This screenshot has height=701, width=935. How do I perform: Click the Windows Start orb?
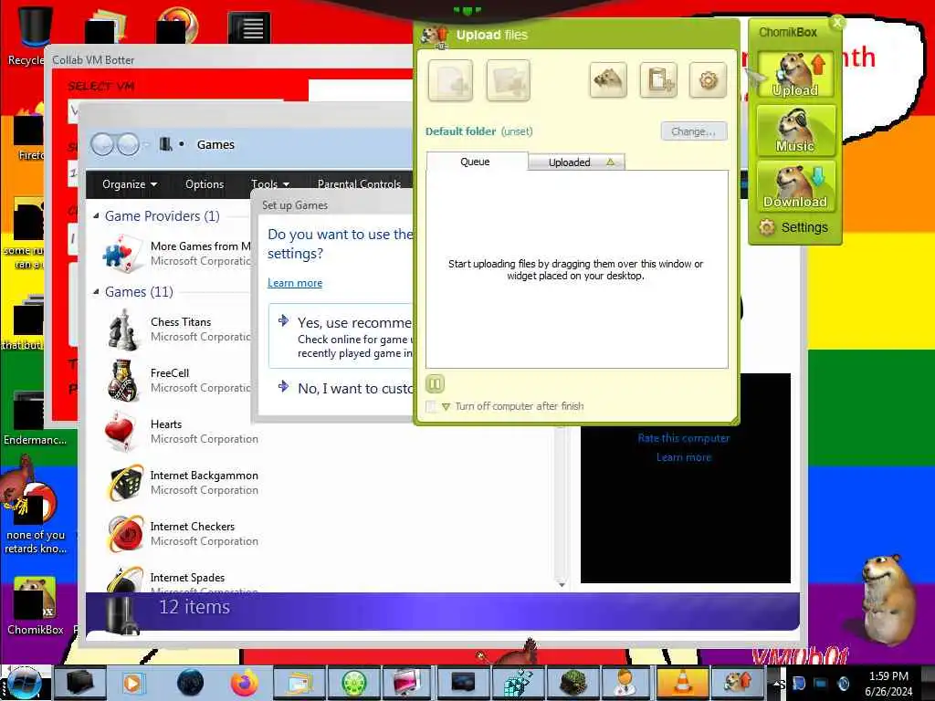pyautogui.click(x=25, y=683)
